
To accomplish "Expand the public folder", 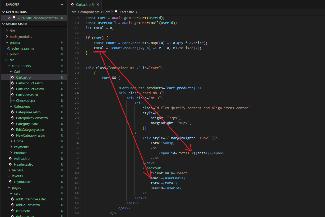I will pyautogui.click(x=14, y=54).
